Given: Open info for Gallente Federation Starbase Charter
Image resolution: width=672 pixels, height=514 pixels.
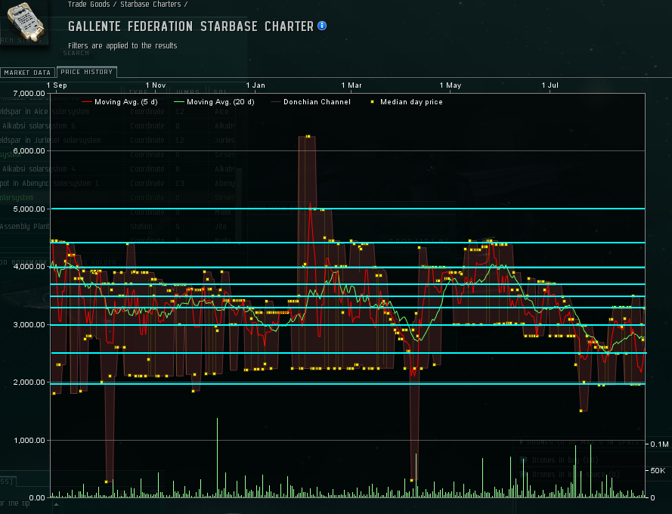Looking at the screenshot, I should click(322, 26).
